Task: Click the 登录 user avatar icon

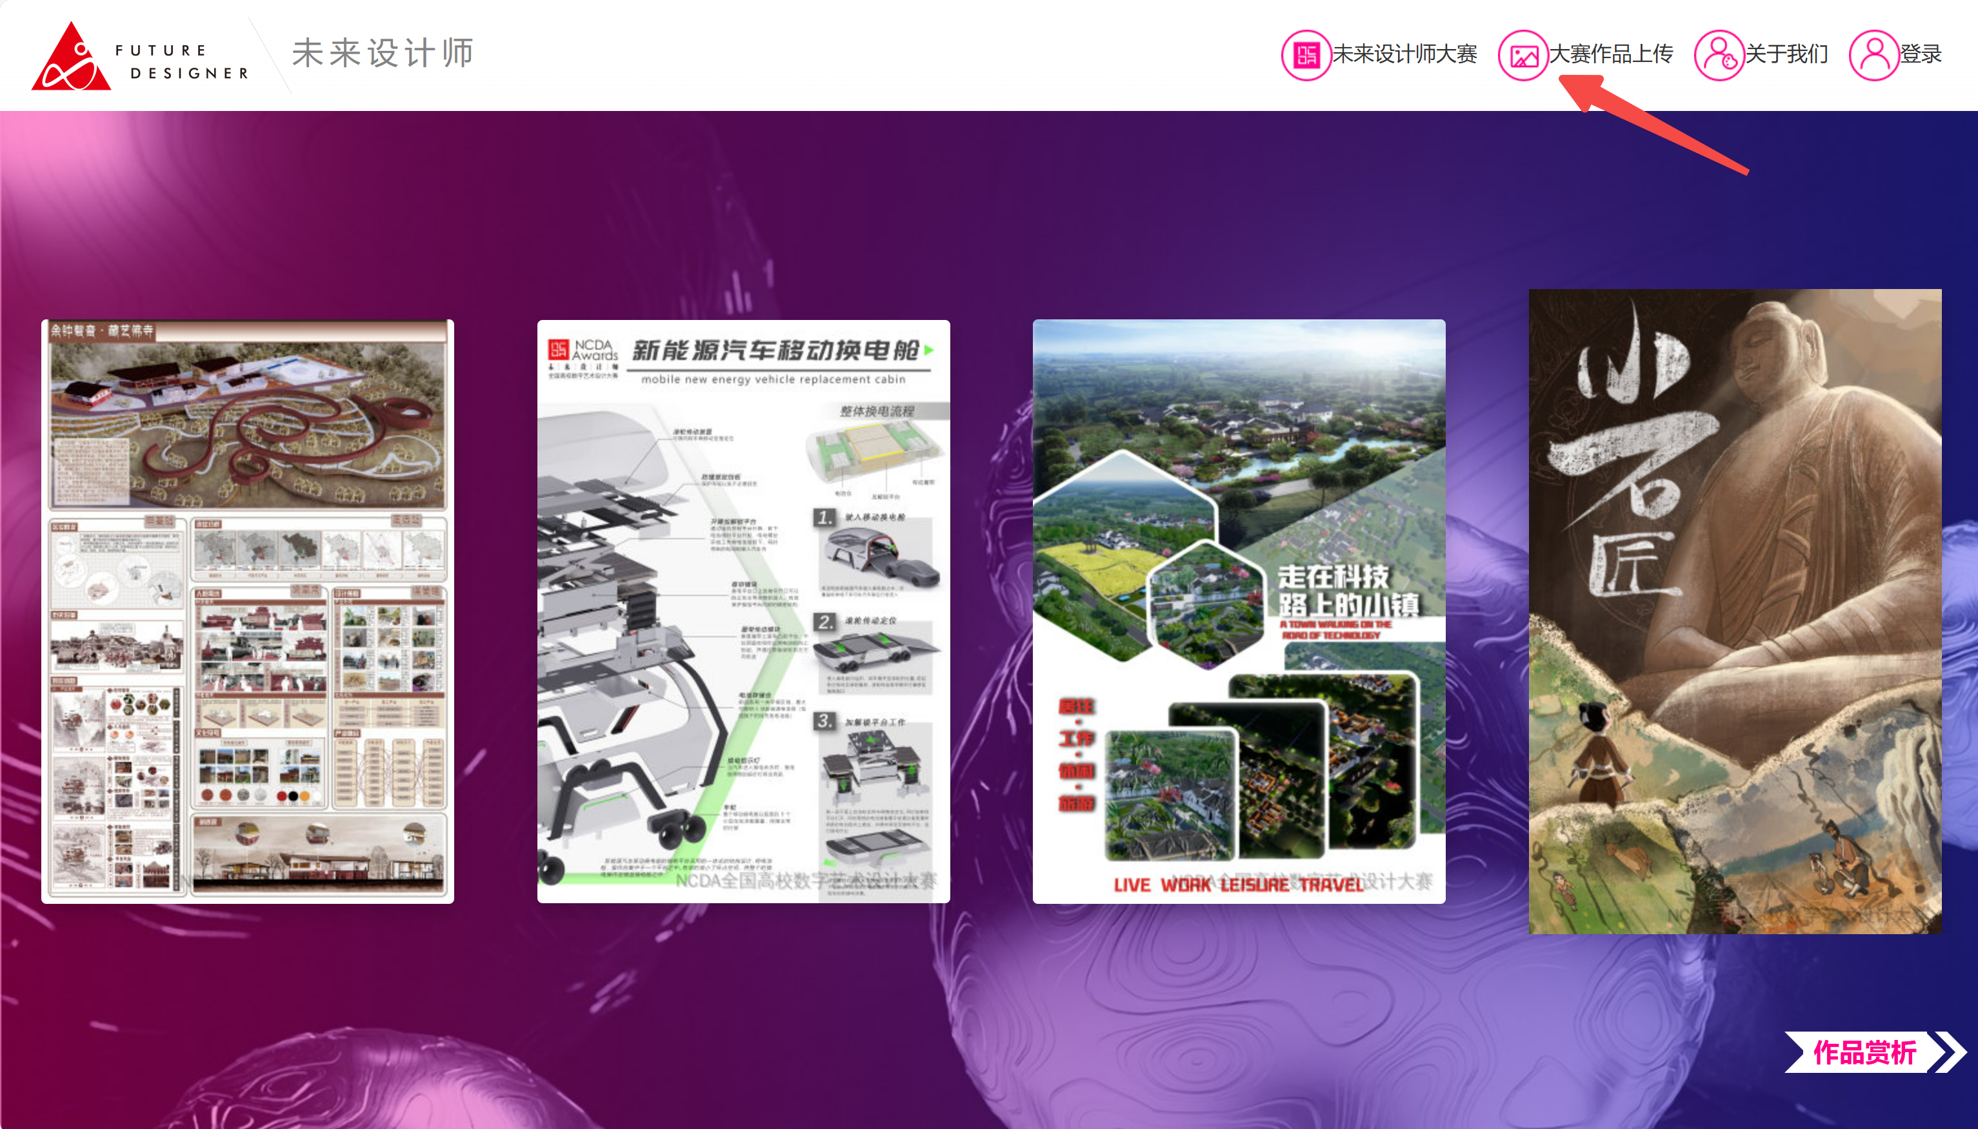Action: tap(1873, 55)
